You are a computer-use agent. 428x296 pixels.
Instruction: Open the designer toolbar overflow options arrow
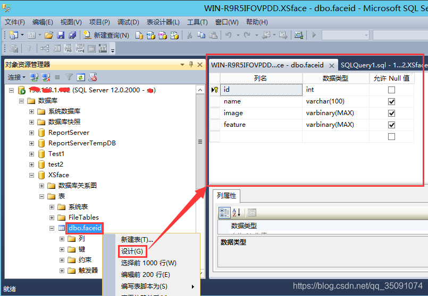113,50
